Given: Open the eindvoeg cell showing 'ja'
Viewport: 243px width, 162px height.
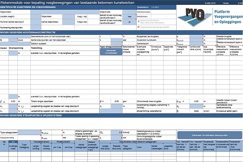Looking at the screenshot, I should (x=129, y=22).
